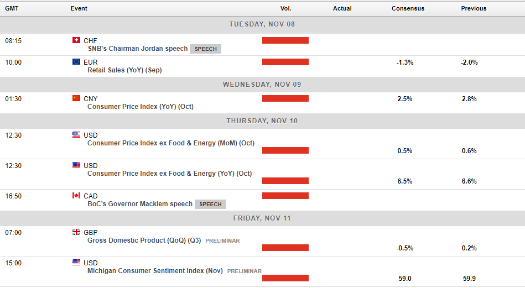The width and height of the screenshot is (525, 288).
Task: Open Gross Domestic Product (QoQ) (Q3) event
Action: click(144, 240)
